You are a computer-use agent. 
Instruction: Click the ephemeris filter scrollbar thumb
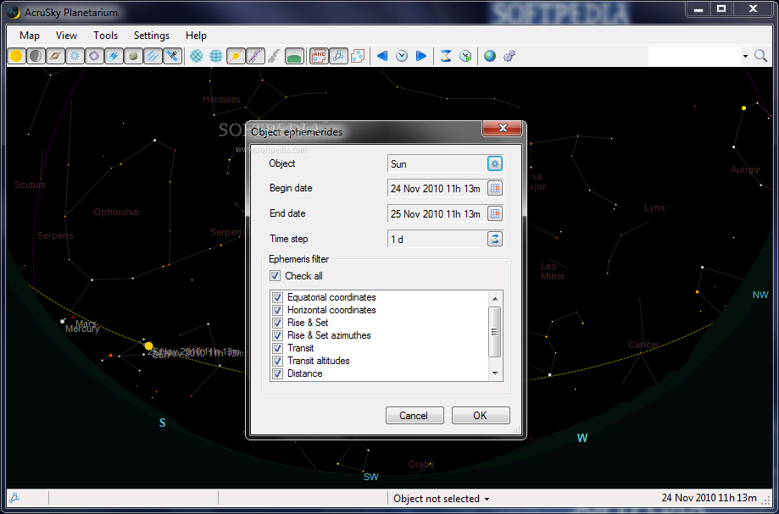(495, 331)
